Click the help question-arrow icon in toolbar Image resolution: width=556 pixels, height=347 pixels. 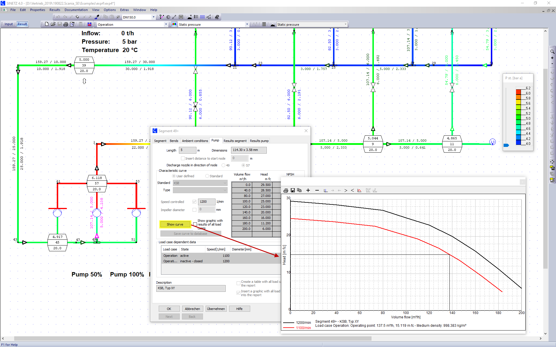[217, 17]
